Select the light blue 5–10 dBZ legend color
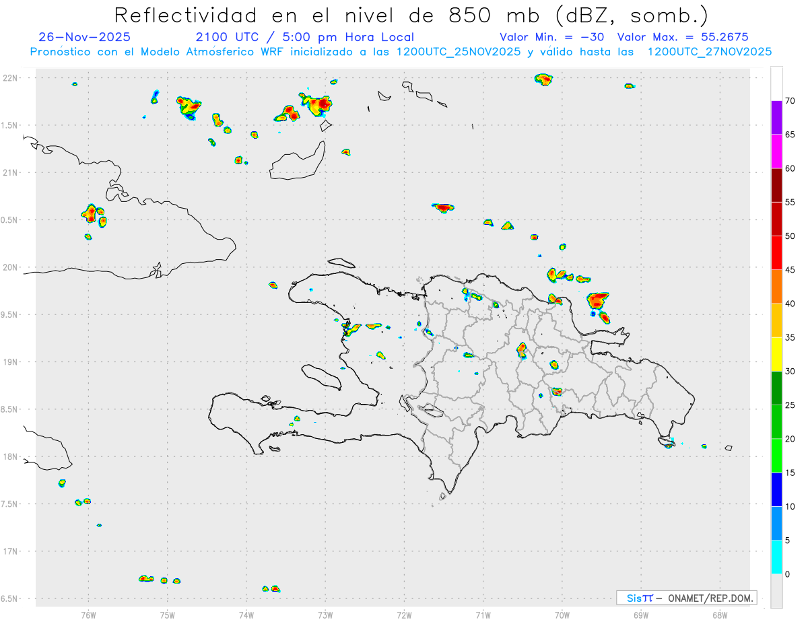The height and width of the screenshot is (624, 808). 776,524
